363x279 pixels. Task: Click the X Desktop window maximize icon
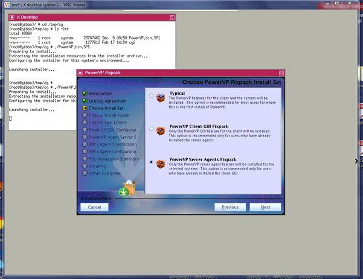click(x=172, y=18)
